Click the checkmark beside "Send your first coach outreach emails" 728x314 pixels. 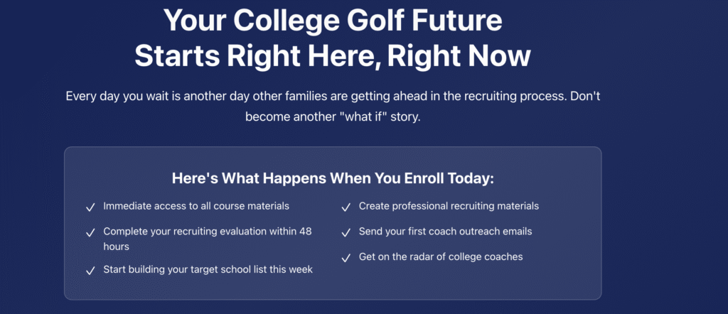click(x=346, y=232)
